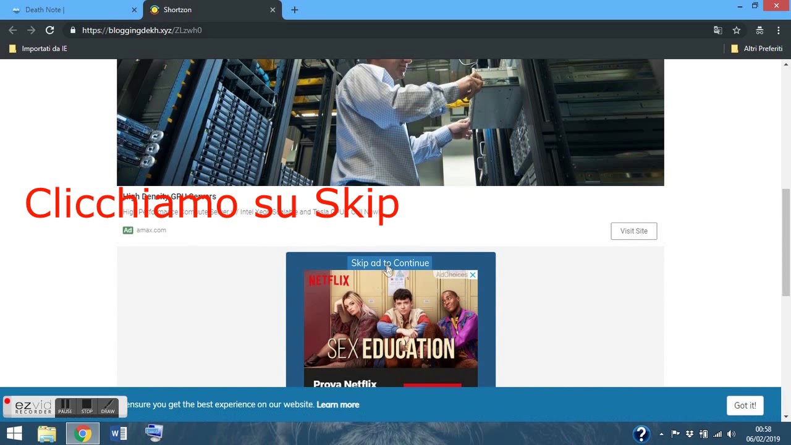Image resolution: width=791 pixels, height=445 pixels.
Task: Click the Incognito indicator icon
Action: [759, 30]
